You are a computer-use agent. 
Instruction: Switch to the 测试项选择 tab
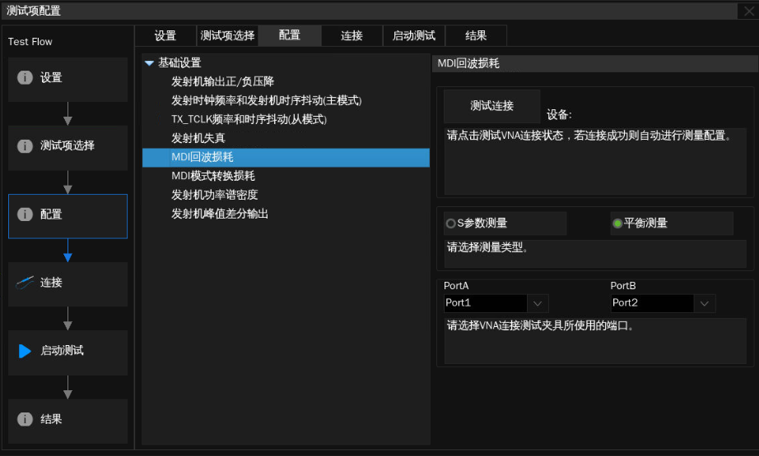227,35
